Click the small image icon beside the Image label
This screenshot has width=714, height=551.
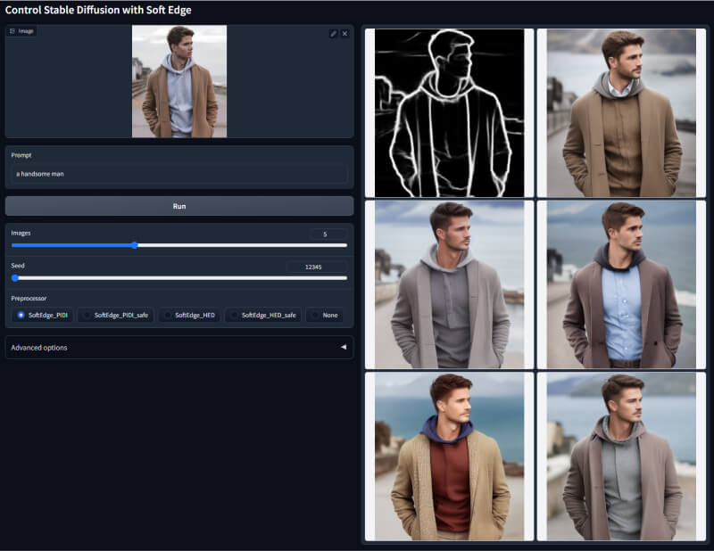pos(12,30)
